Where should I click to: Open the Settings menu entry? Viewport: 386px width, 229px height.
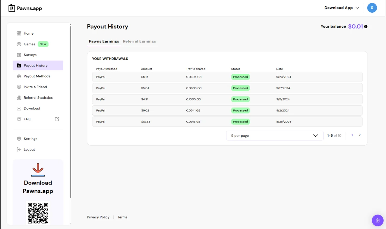coord(30,139)
